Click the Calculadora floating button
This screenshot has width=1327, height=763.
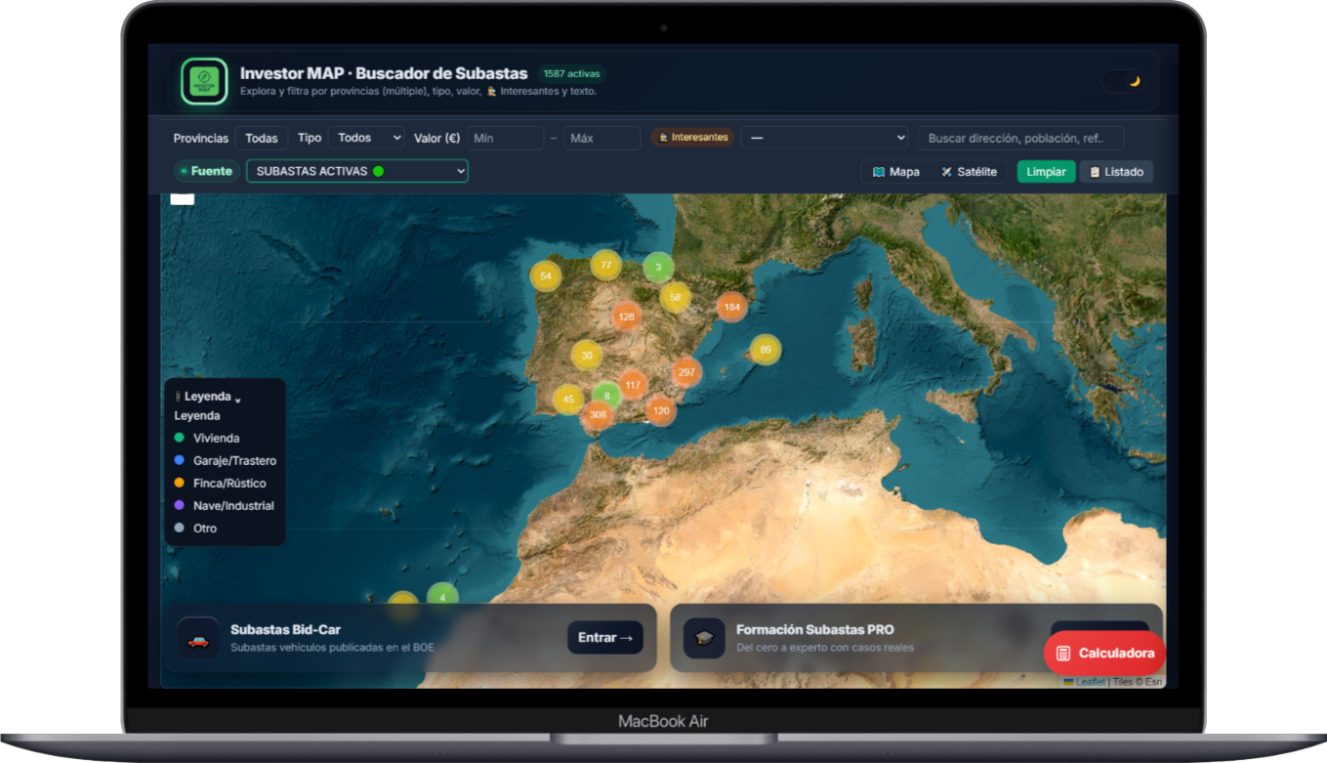click(1103, 653)
